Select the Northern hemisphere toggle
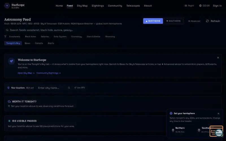Screen dimensions: 226x141 (x=153, y=21)
